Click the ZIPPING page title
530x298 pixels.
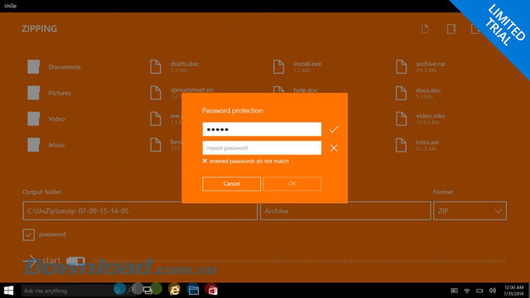[x=40, y=29]
